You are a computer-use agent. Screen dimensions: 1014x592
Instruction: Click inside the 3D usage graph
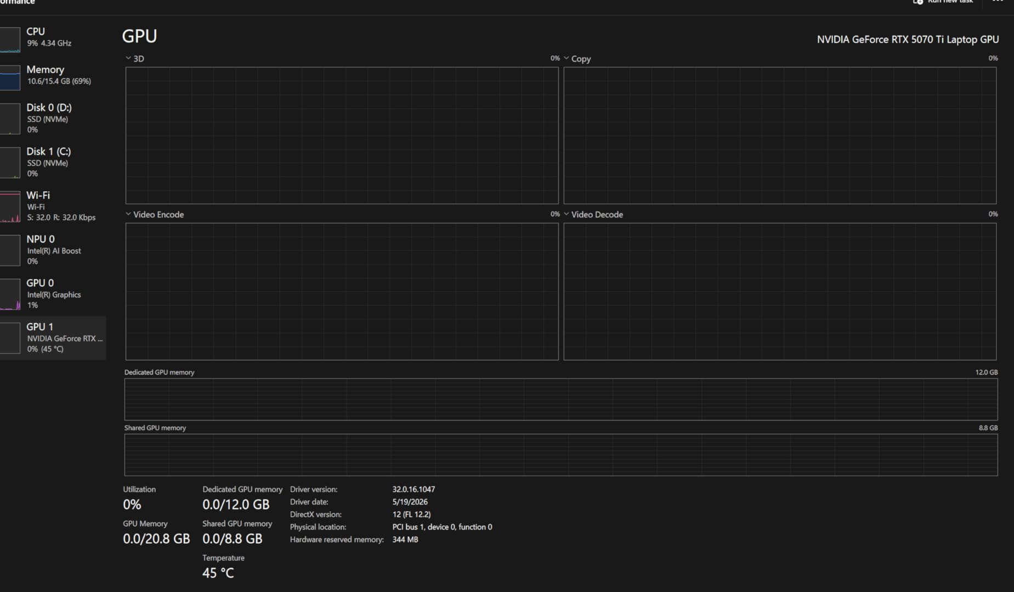point(342,135)
